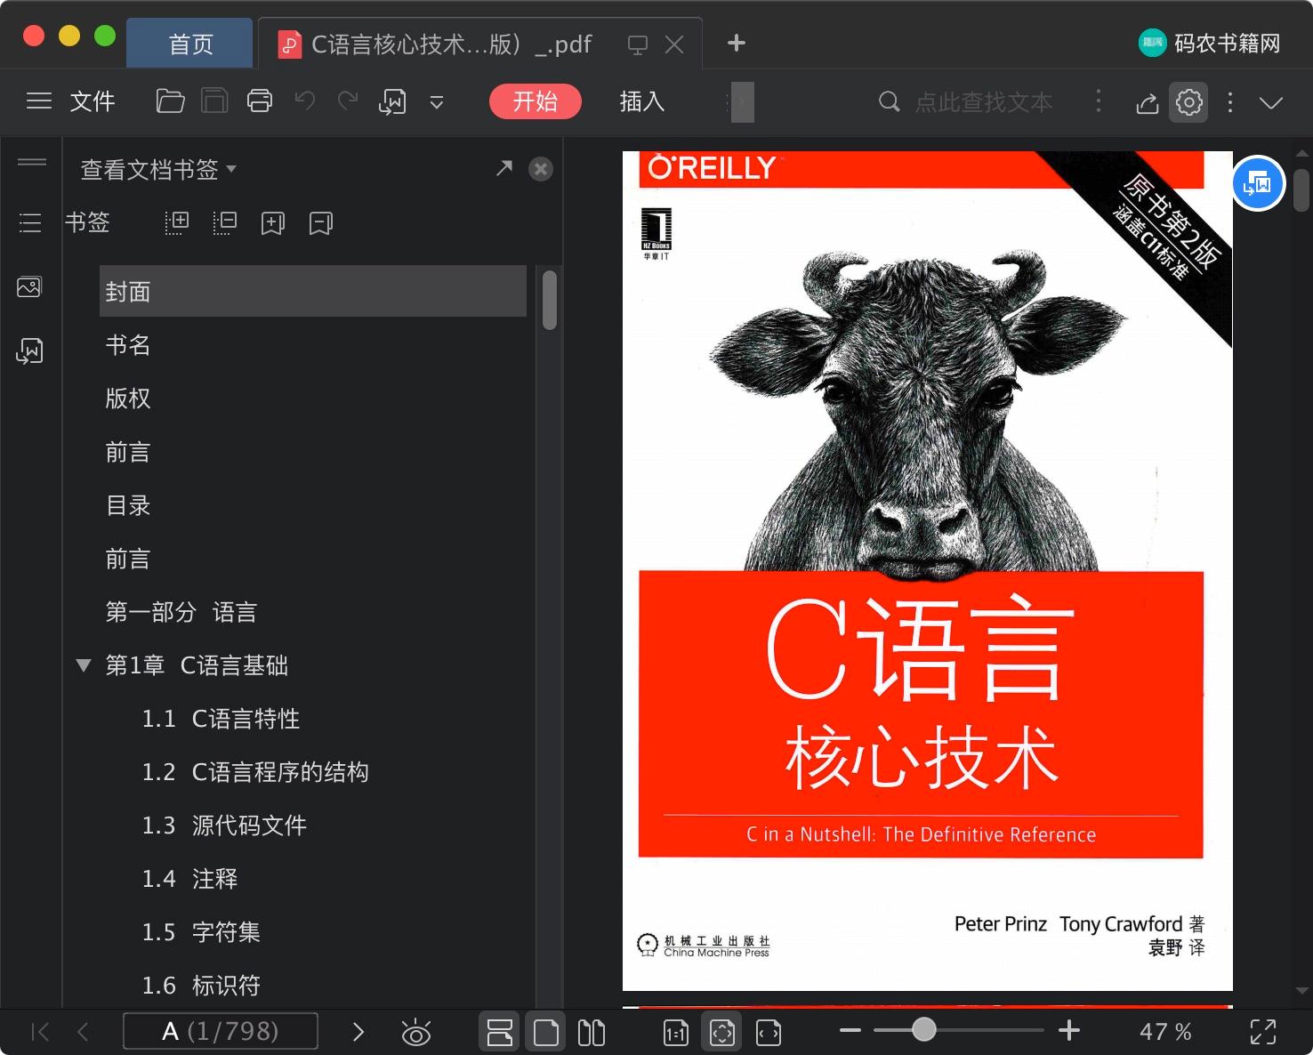Select two-page view mode

pyautogui.click(x=592, y=1032)
